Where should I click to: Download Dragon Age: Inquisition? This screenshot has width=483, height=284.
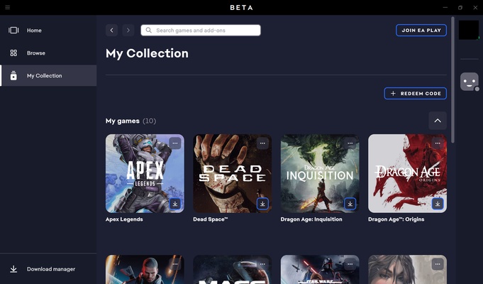pos(350,204)
